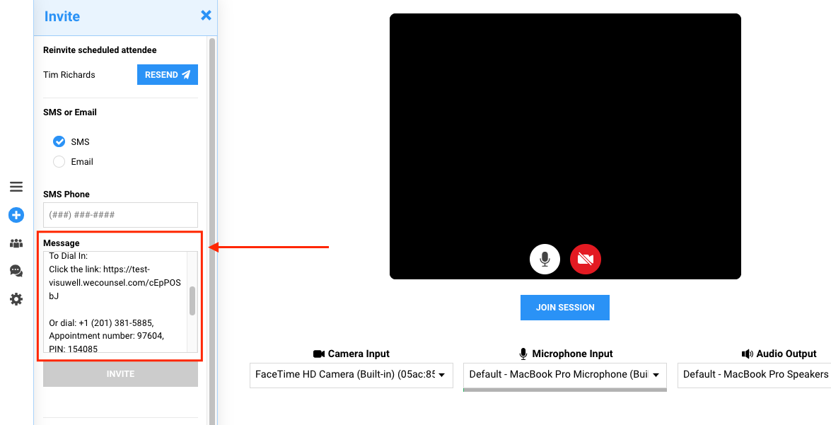Open the participants group icon
Screen dimensions: 831x425
tap(16, 244)
